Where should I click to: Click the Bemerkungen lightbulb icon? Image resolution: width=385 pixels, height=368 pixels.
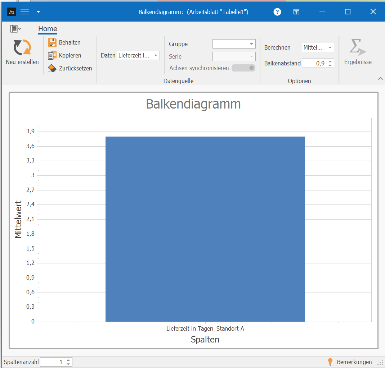(x=330, y=362)
